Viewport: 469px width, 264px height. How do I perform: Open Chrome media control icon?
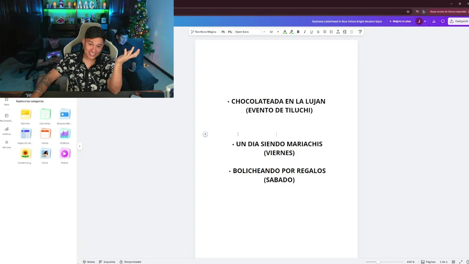point(417,12)
